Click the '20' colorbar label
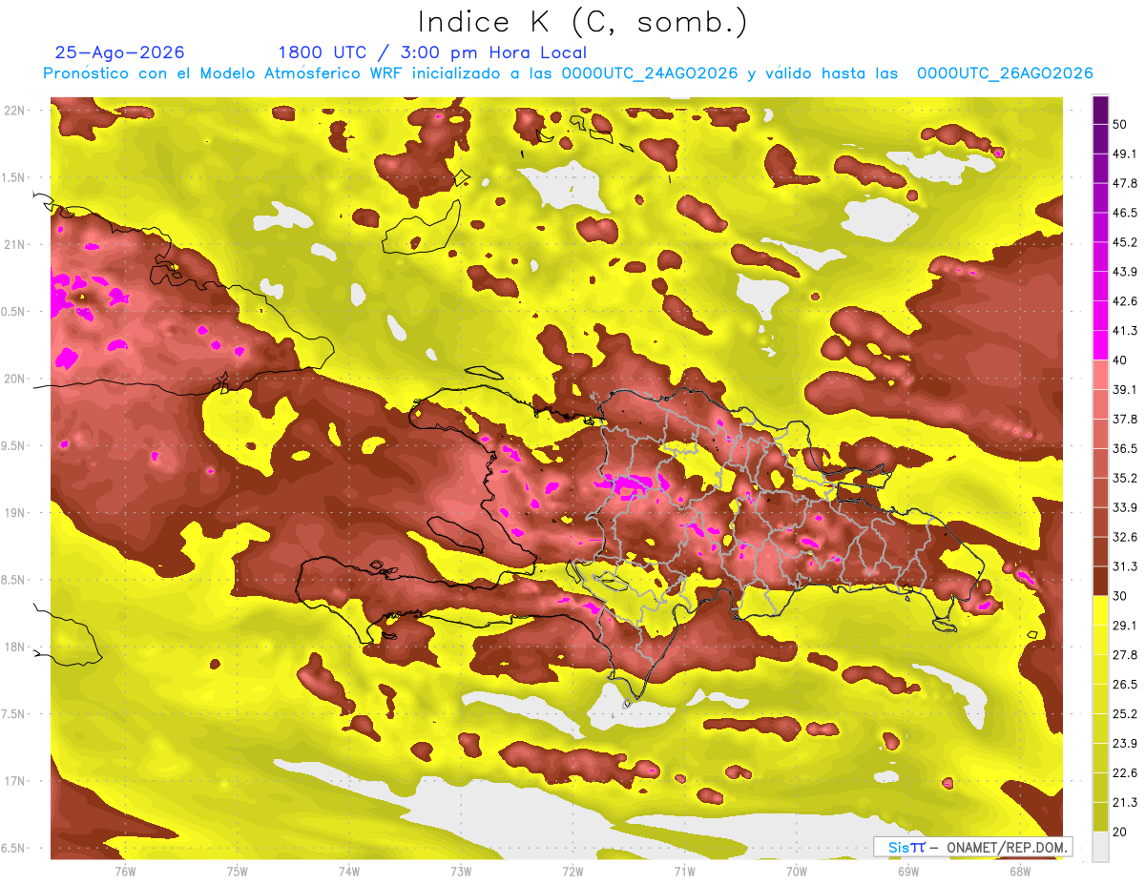The width and height of the screenshot is (1145, 884). [x=1120, y=832]
